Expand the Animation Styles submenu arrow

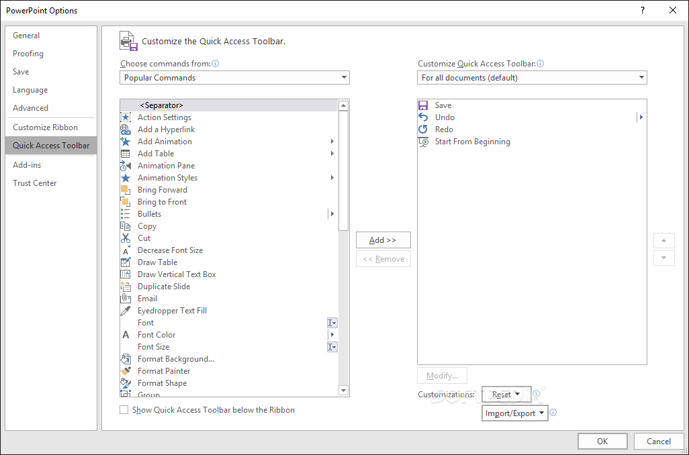332,178
